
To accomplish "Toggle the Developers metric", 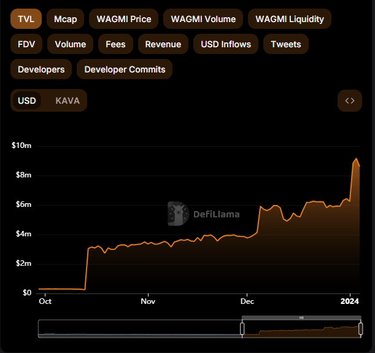I will 41,69.
